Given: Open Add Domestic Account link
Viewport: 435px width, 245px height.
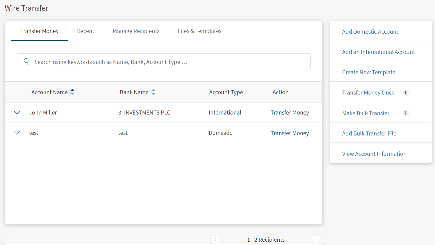Looking at the screenshot, I should 370,32.
